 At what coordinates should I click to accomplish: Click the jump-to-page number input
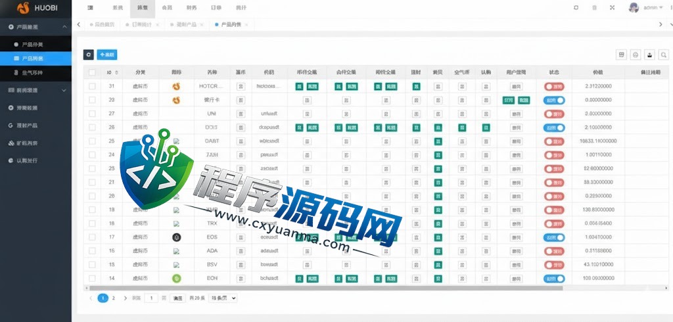click(x=151, y=298)
